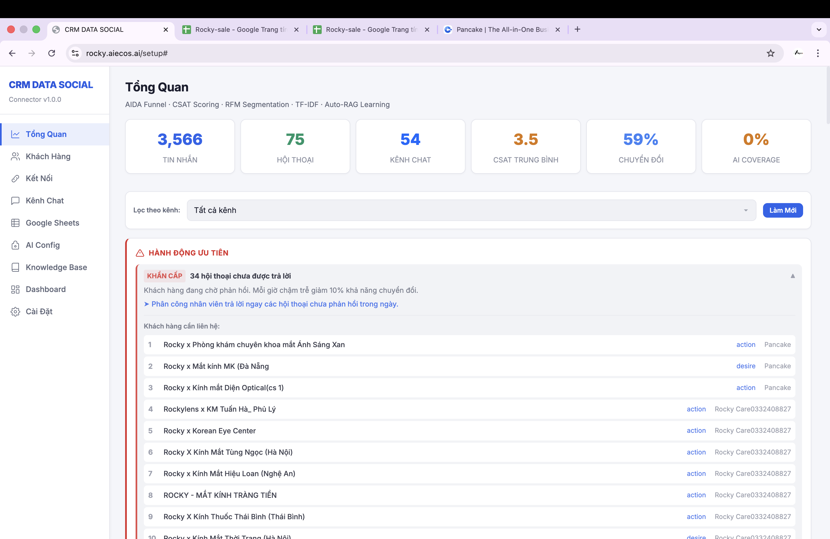Click the Dashboard grid icon
The width and height of the screenshot is (830, 539).
click(x=15, y=289)
